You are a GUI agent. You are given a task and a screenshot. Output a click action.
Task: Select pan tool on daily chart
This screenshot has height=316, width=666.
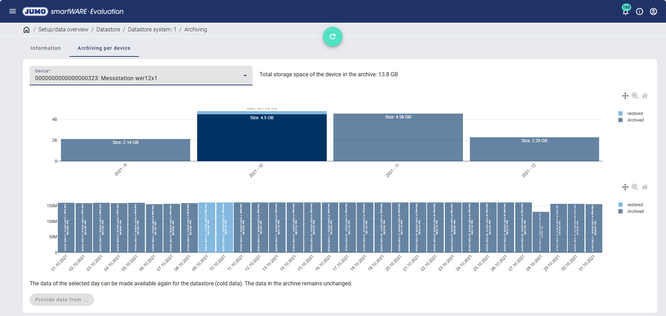pos(625,187)
